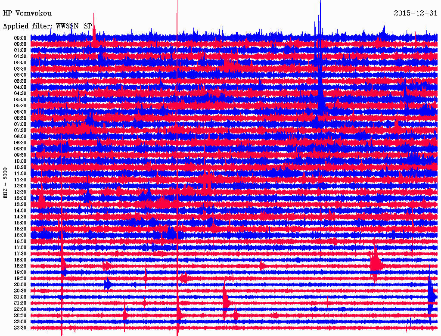Click the '10:00' time label
441x336 pixels.
(x=20, y=162)
